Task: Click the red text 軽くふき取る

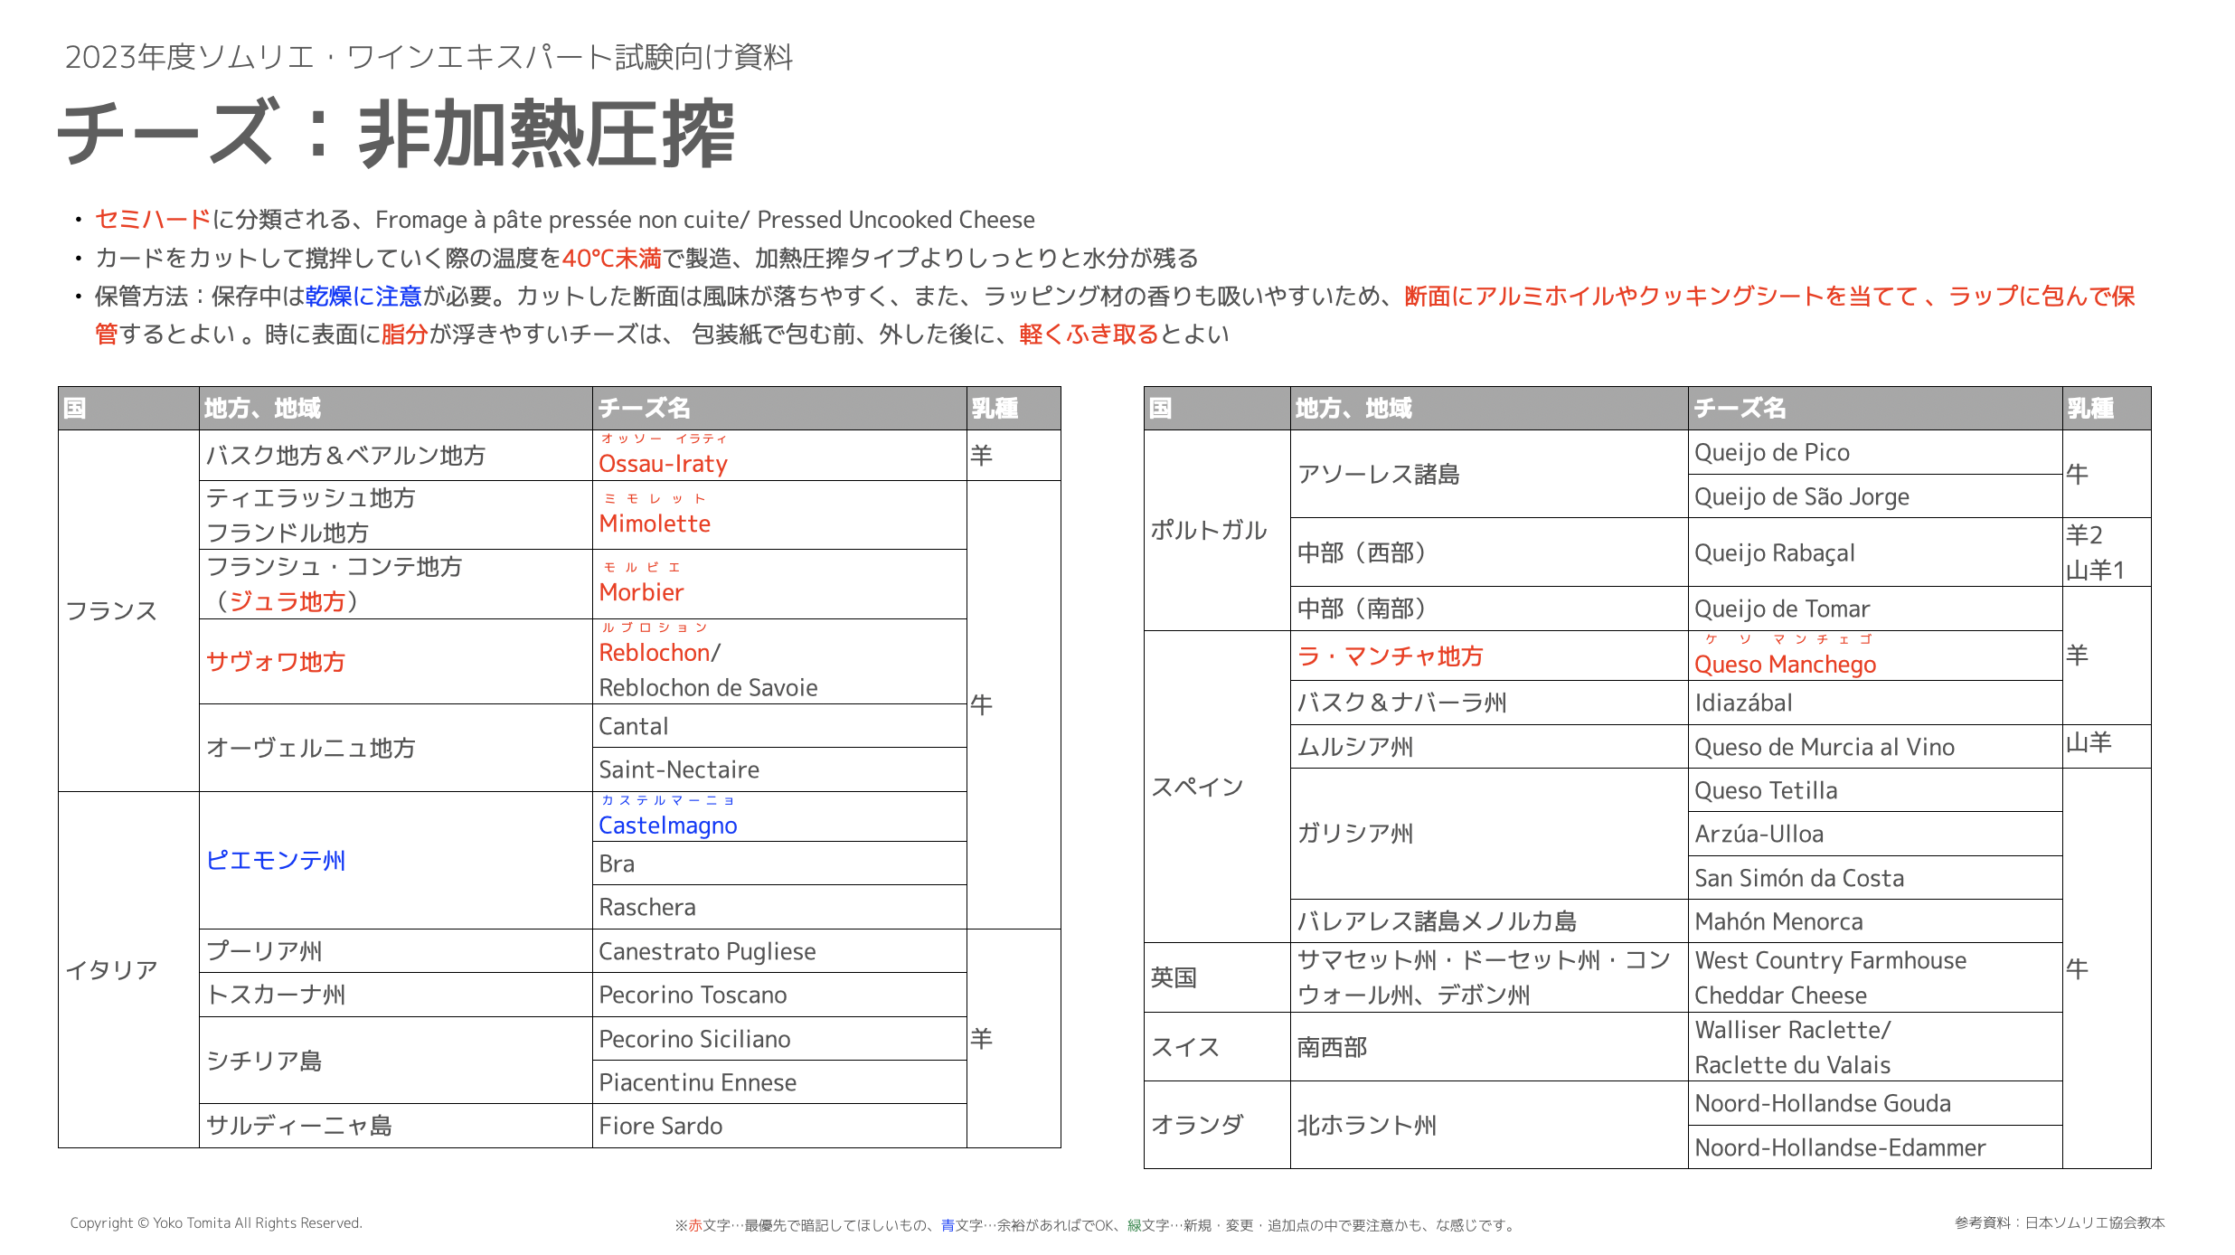Action: 1089,335
